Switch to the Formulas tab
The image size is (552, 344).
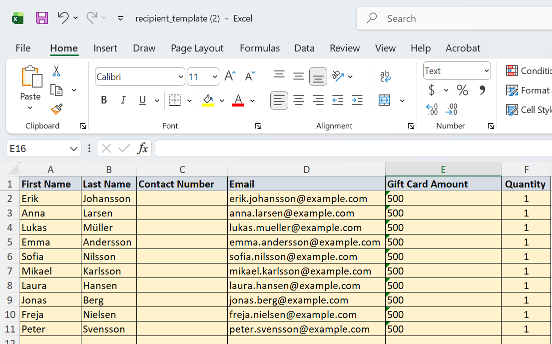tap(260, 48)
